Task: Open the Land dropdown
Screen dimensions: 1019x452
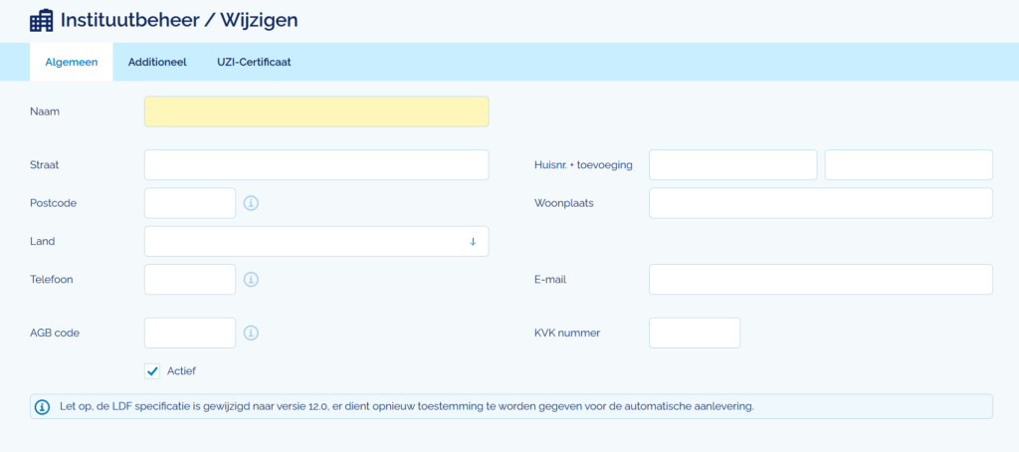Action: pyautogui.click(x=316, y=241)
